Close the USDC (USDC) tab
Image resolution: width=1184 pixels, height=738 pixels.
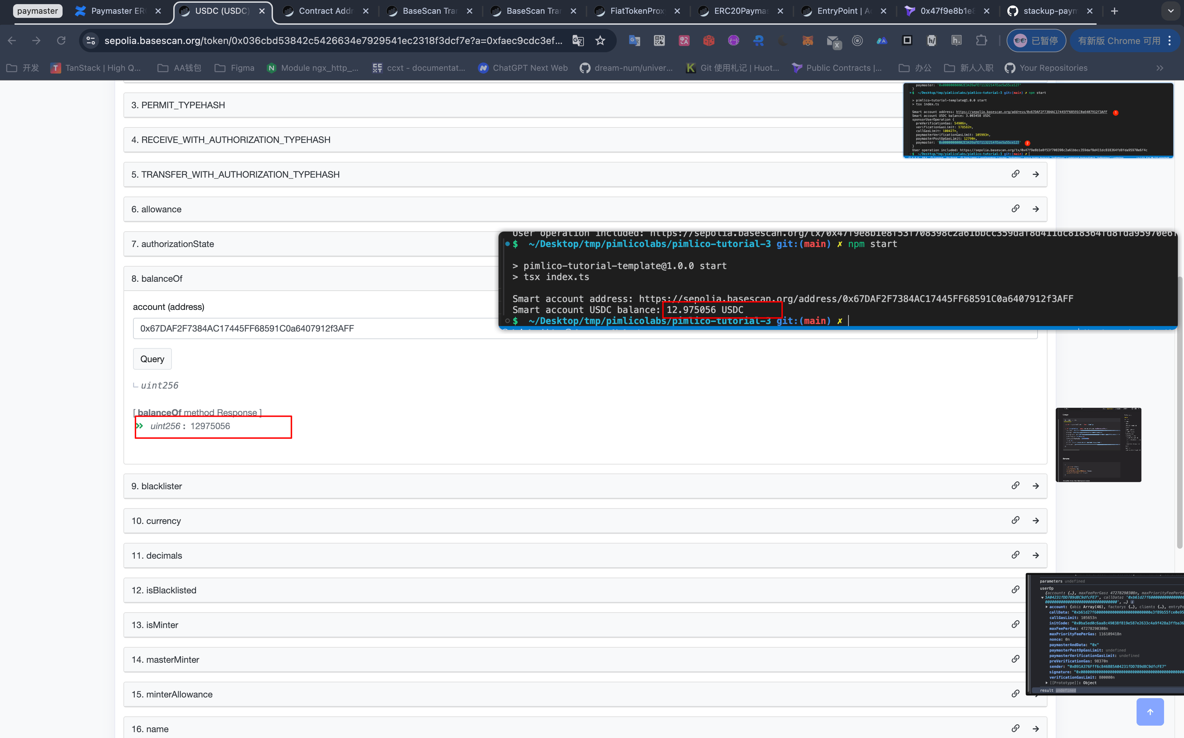pos(262,11)
